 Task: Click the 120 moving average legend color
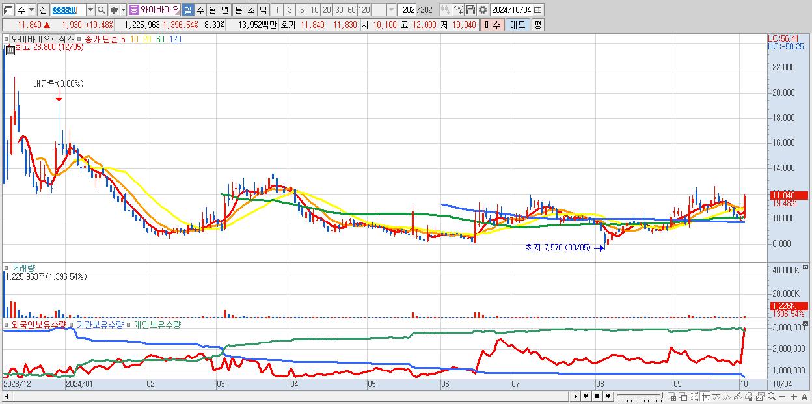pyautogui.click(x=175, y=39)
